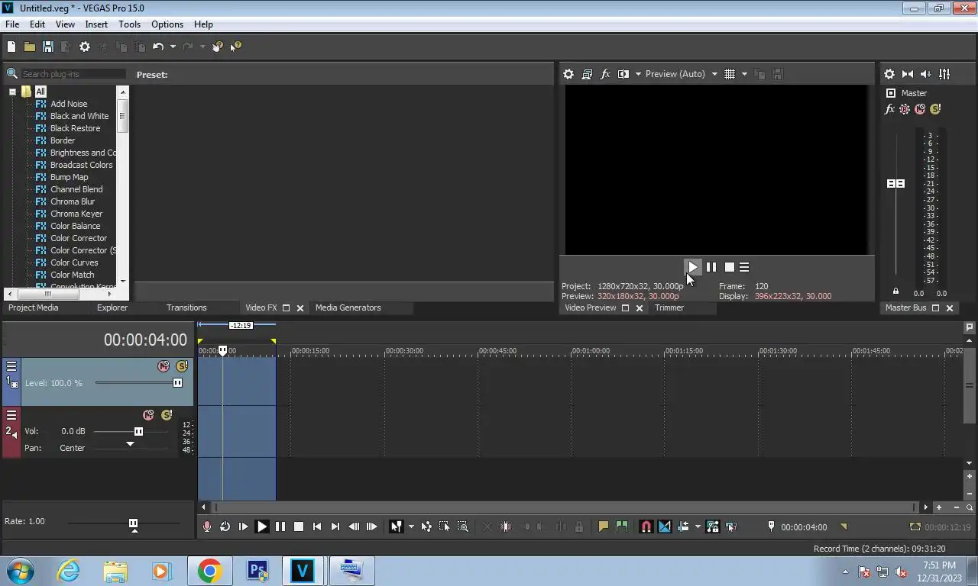Toggle split screen view icon
The image size is (978, 586).
click(x=623, y=74)
